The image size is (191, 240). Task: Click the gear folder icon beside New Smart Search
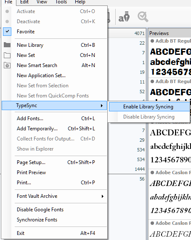click(7, 65)
